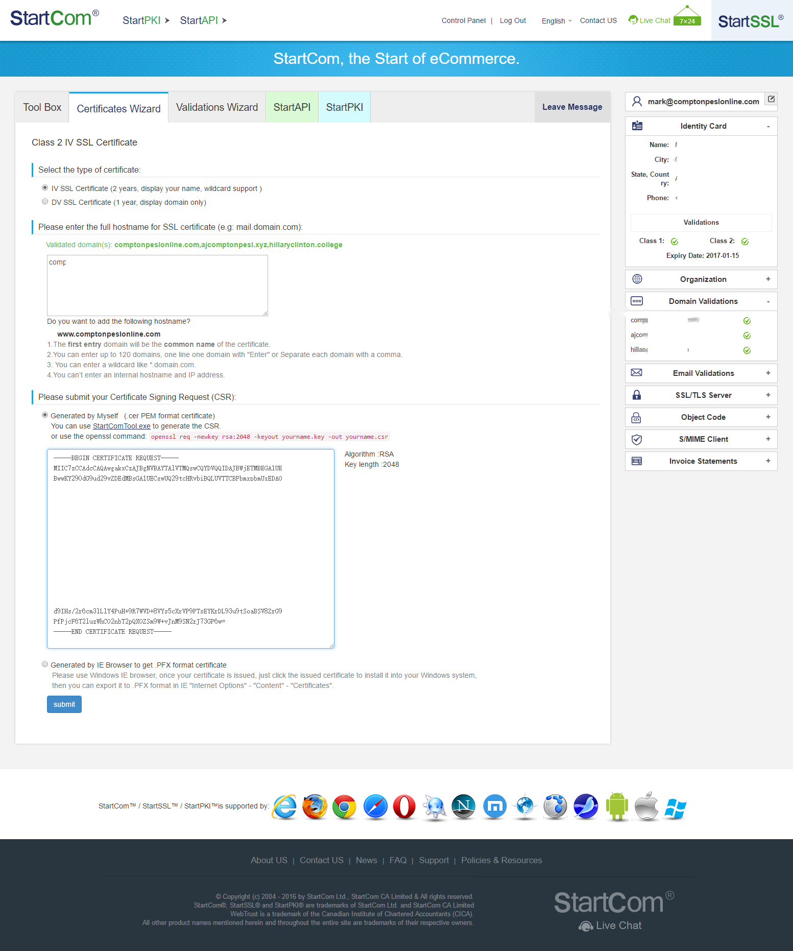Collapse the Domain Validations panel
The width and height of the screenshot is (793, 951).
[x=768, y=301]
